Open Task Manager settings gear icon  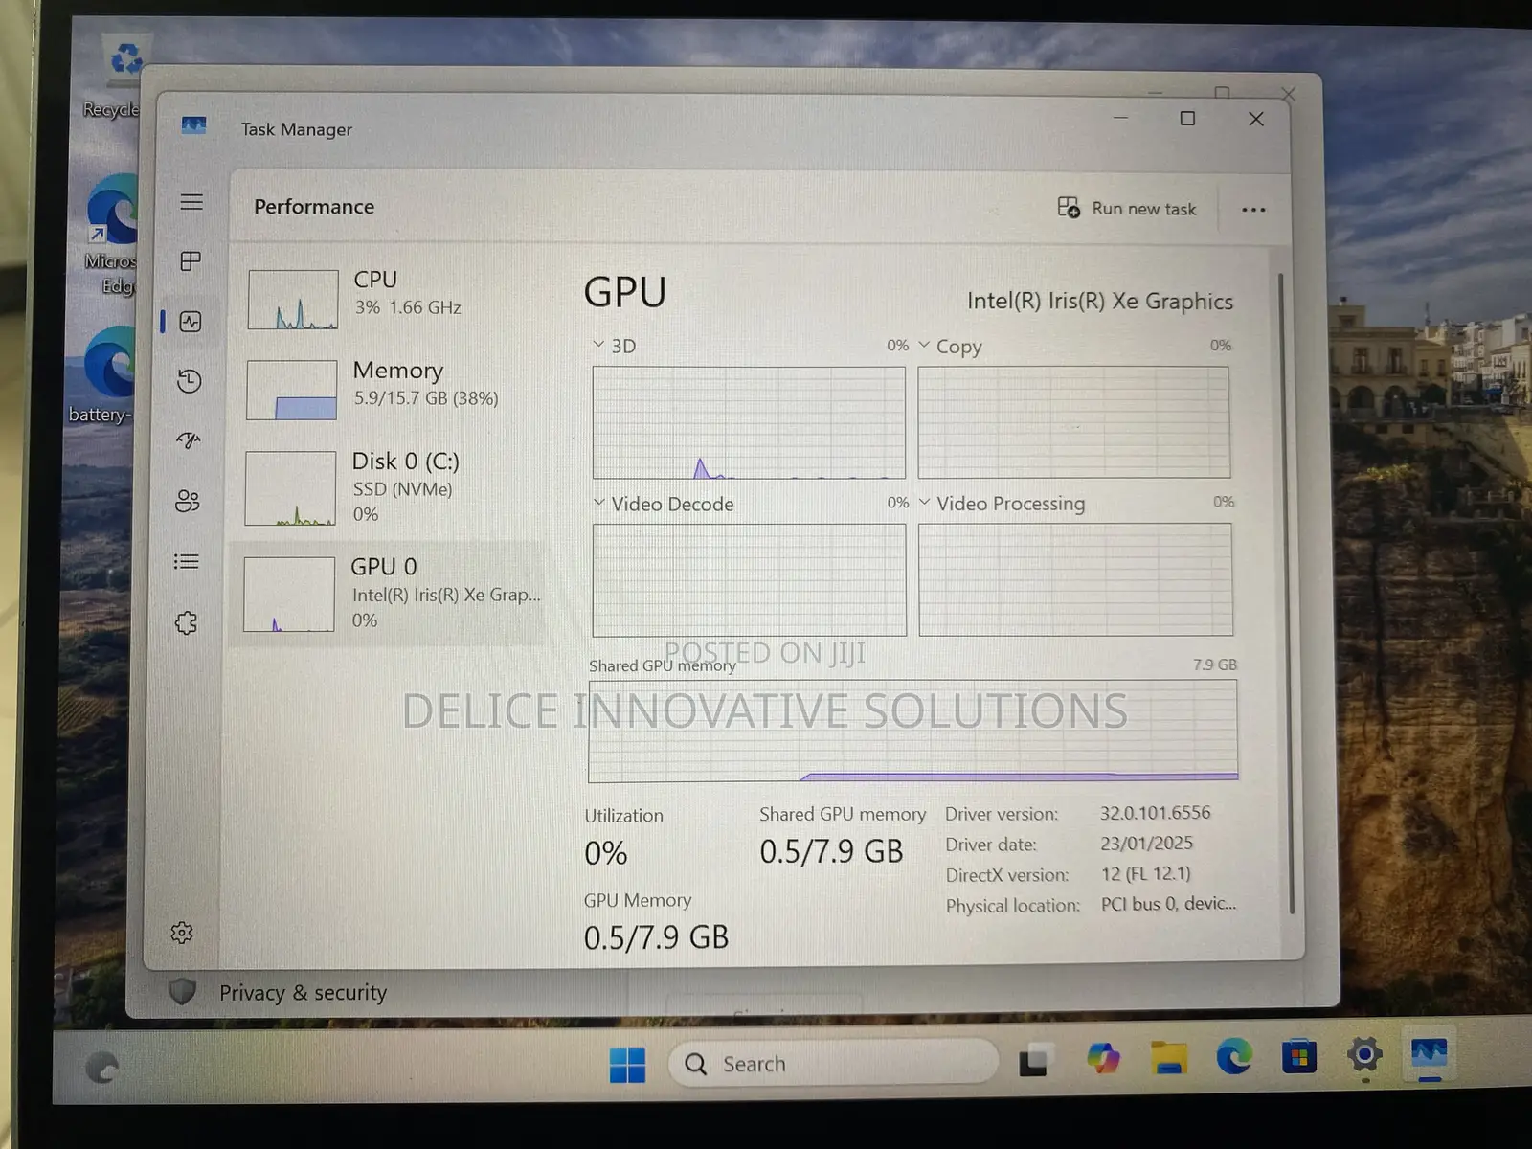[182, 933]
